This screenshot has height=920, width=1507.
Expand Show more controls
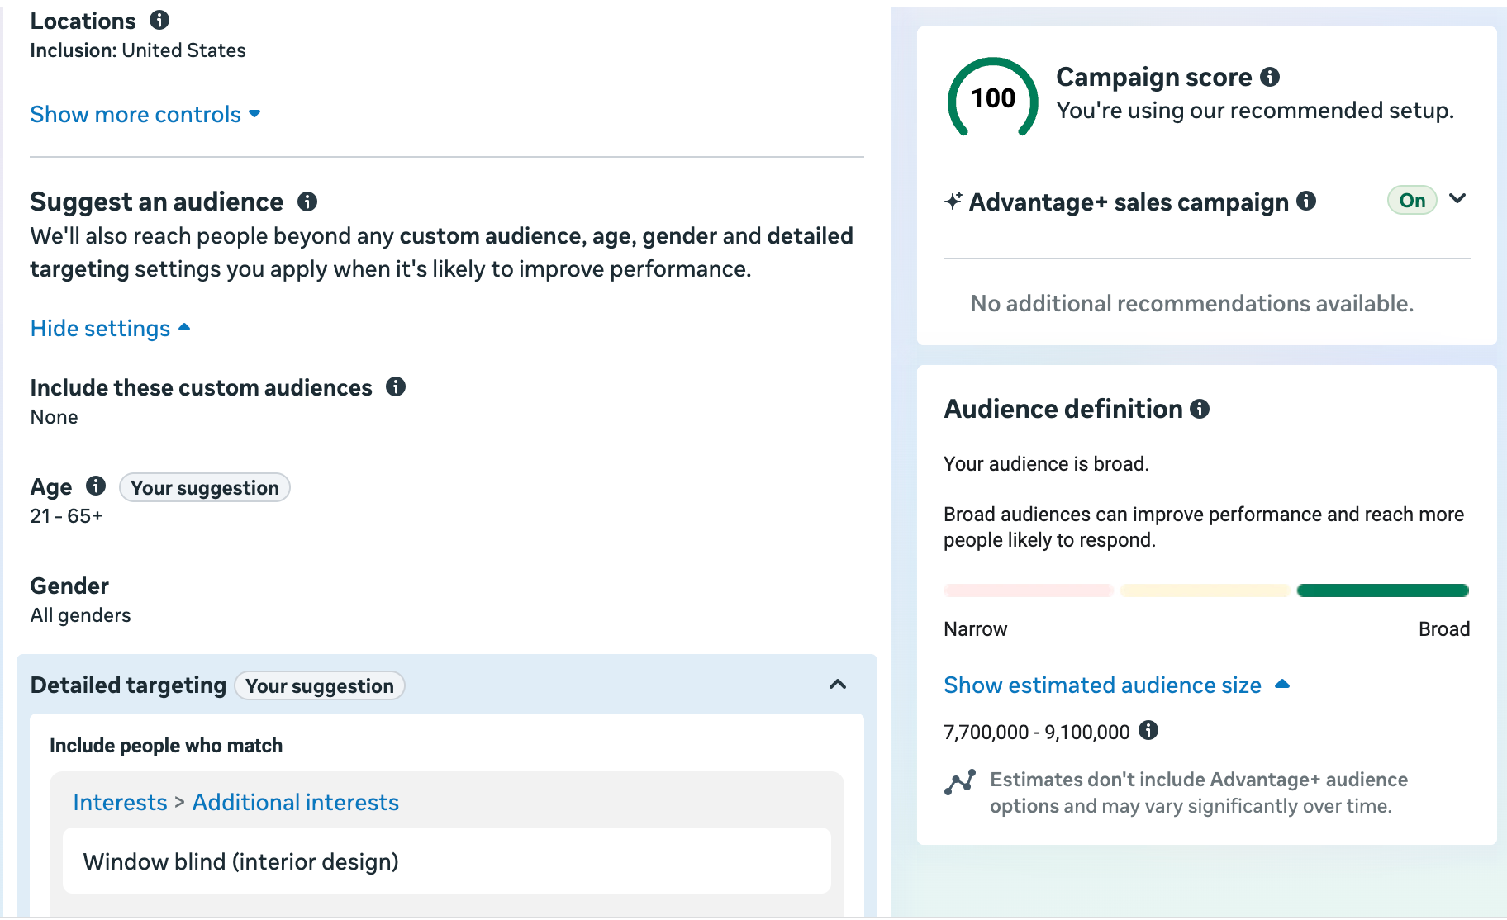145,114
